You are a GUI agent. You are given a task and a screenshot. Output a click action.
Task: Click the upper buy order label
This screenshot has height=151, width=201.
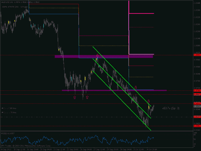(9, 108)
